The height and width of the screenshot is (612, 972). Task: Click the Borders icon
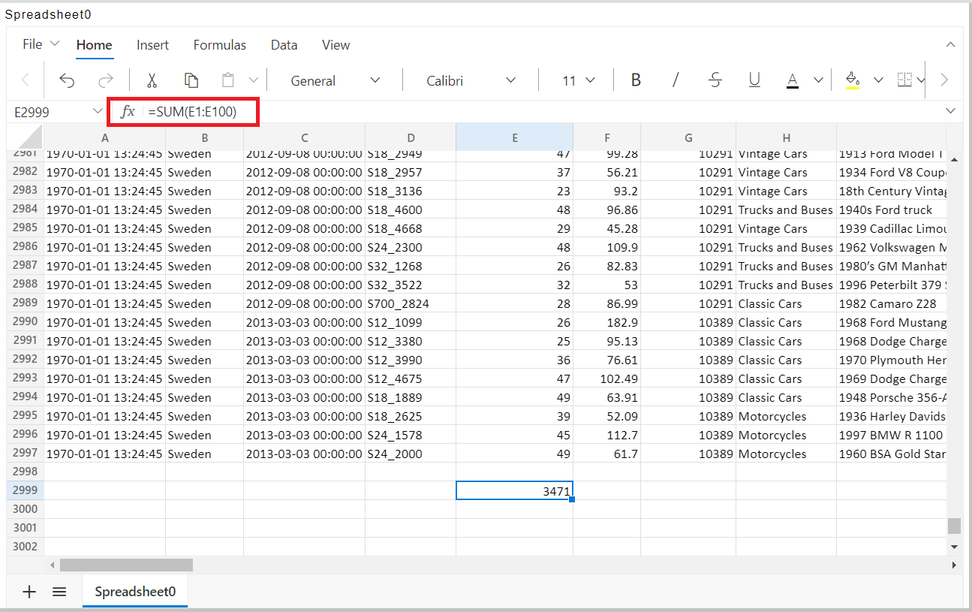904,80
